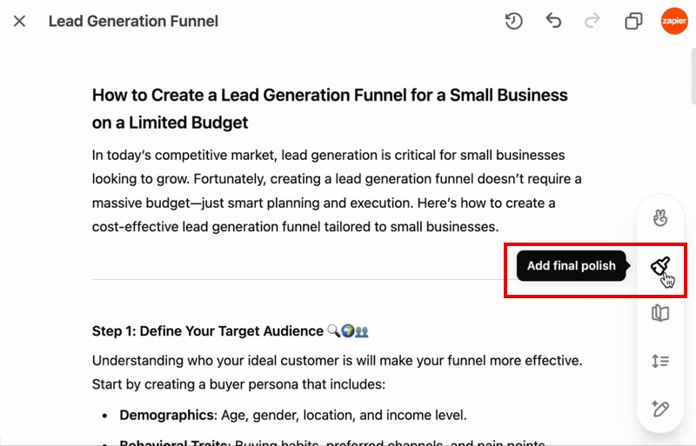696x446 pixels.
Task: Click the horizontal divider above Step 1
Action: (x=296, y=280)
